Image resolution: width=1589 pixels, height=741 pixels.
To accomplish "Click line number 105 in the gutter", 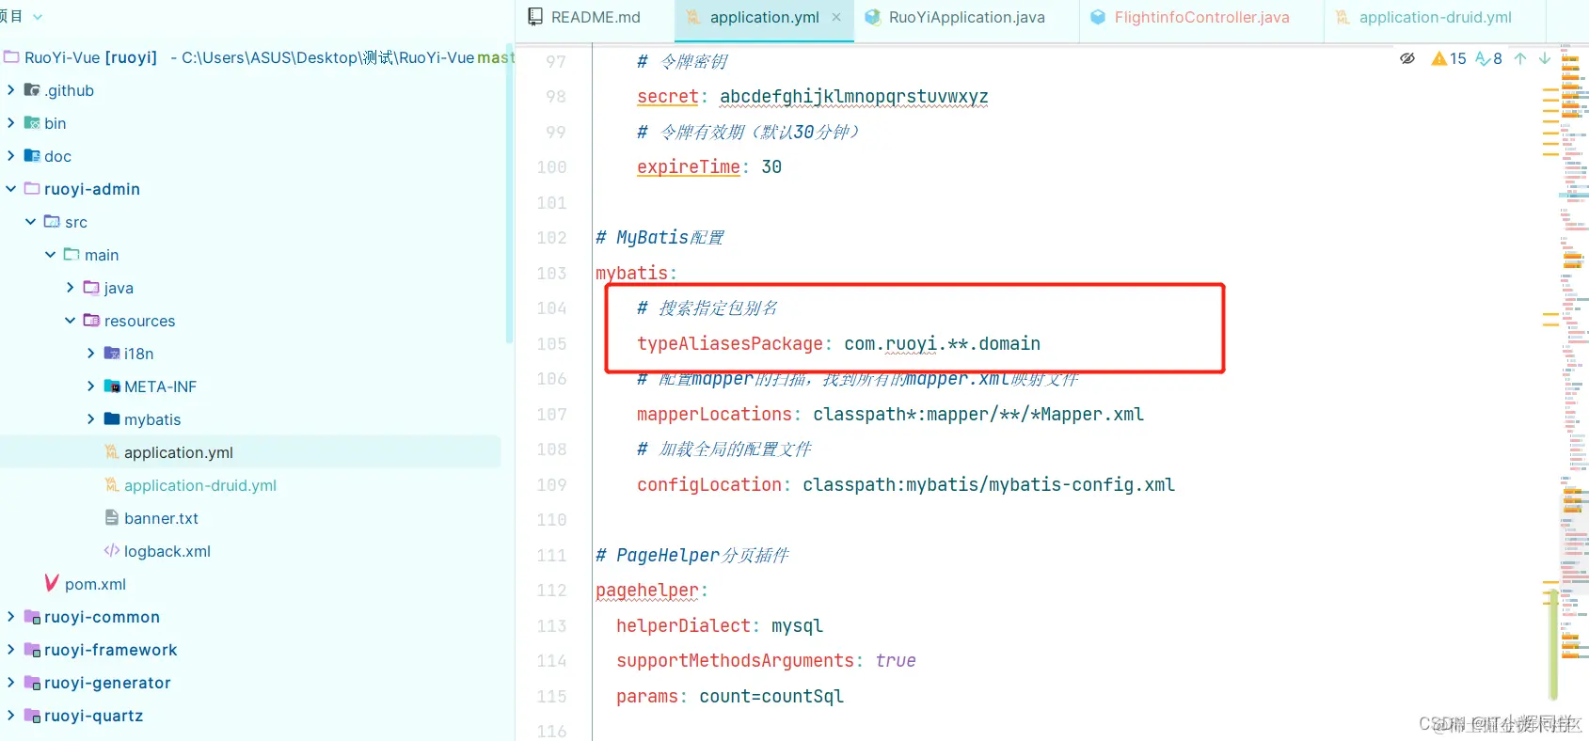I will pos(552,343).
